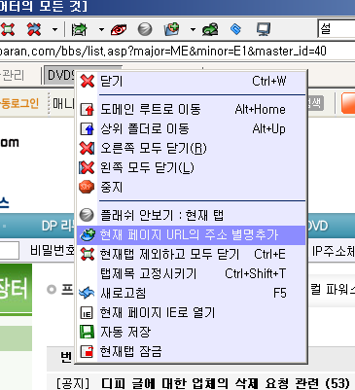Click the 동로그인 orange link
The height and width of the screenshot is (390, 355).
coord(19,103)
